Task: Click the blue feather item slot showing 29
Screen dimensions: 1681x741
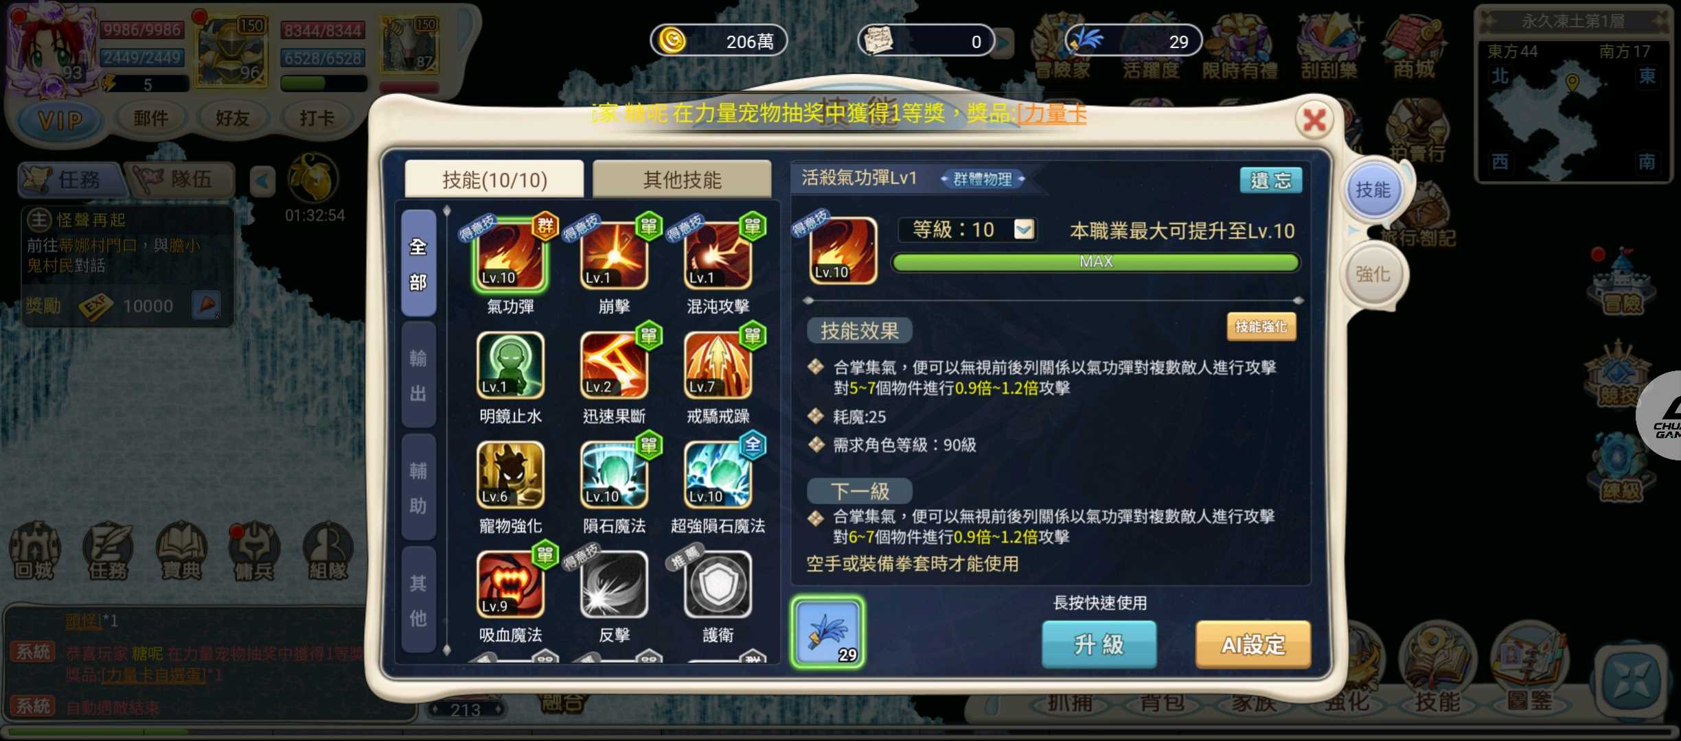Action: [x=827, y=632]
